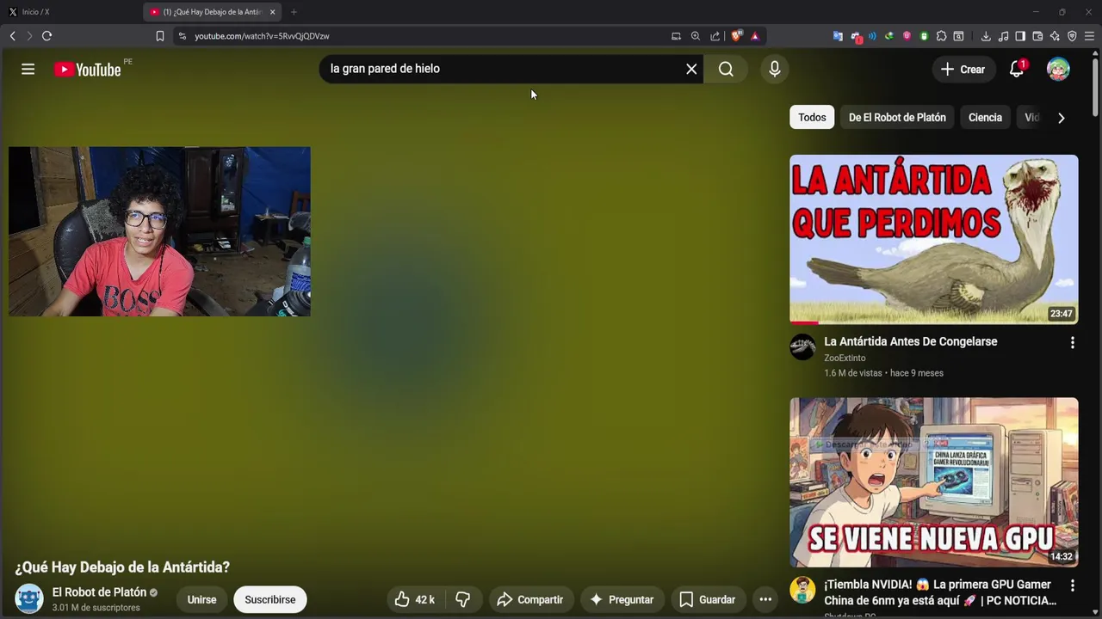Click the Preguntar button

pyautogui.click(x=622, y=599)
